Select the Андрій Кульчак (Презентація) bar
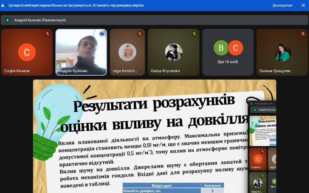The width and height of the screenshot is (309, 193). 154,20
